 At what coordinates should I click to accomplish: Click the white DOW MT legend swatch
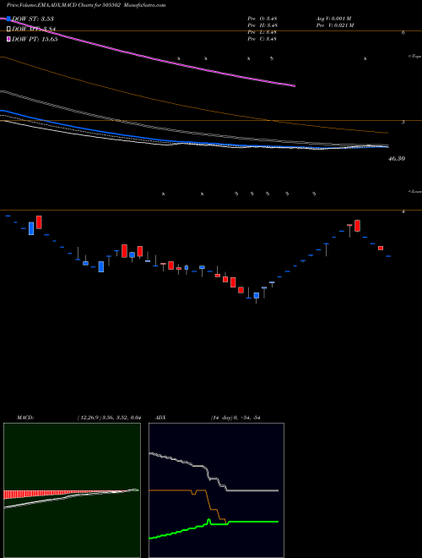(9, 30)
